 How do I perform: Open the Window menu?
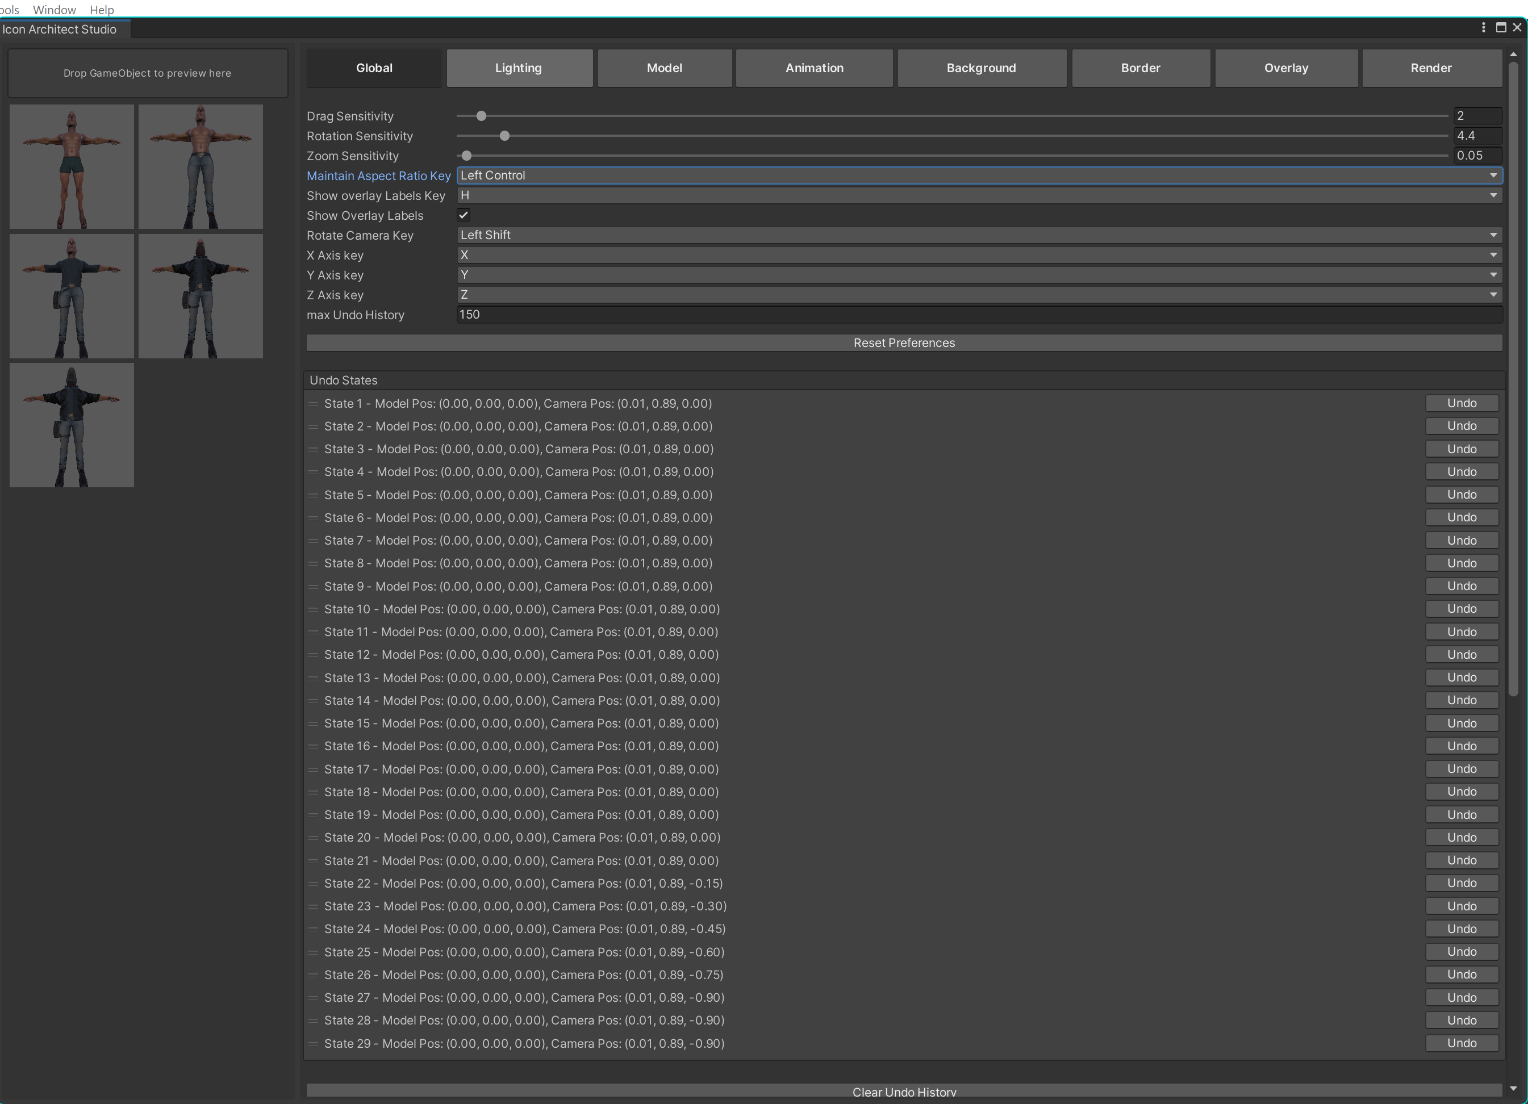click(54, 10)
